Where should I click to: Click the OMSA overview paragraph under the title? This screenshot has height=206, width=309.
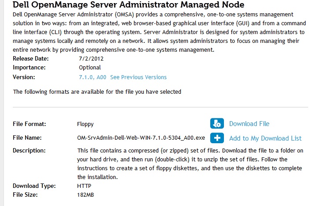[x=154, y=32]
